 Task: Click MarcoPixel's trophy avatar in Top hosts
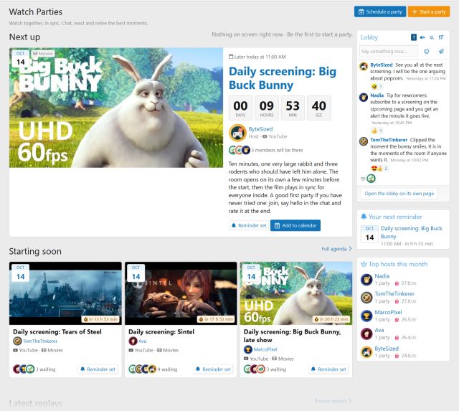pos(366,316)
